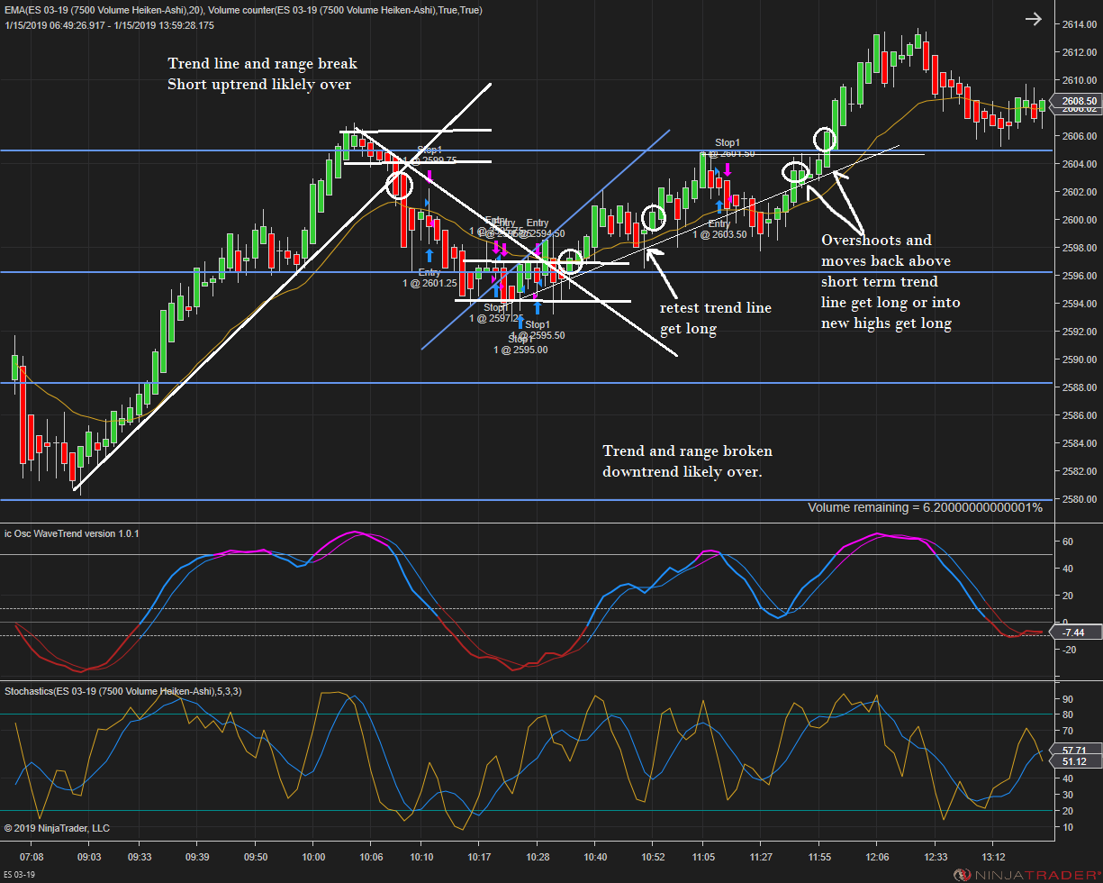
Task: Click the 13:12 time axis label
Action: pyautogui.click(x=994, y=857)
